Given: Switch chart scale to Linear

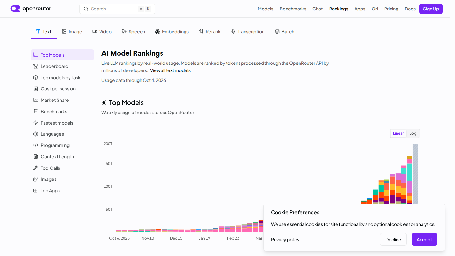Looking at the screenshot, I should tap(398, 133).
